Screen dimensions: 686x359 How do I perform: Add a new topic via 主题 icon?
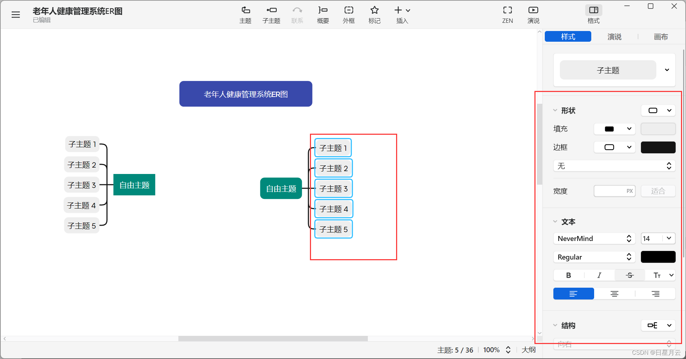tap(245, 15)
